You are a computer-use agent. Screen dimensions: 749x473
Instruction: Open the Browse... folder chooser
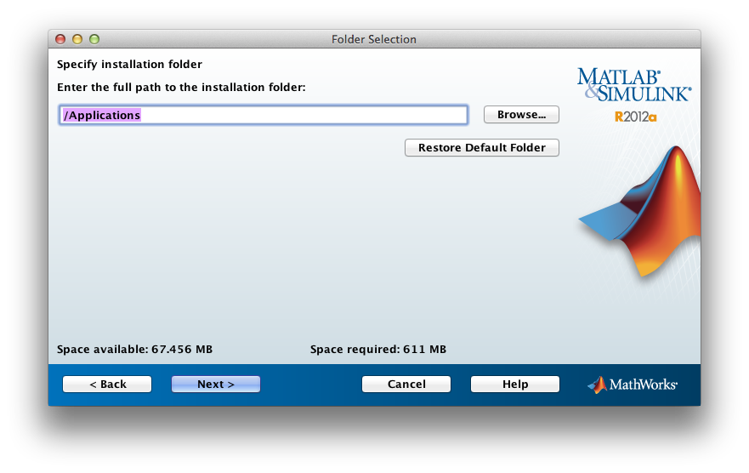pos(521,115)
